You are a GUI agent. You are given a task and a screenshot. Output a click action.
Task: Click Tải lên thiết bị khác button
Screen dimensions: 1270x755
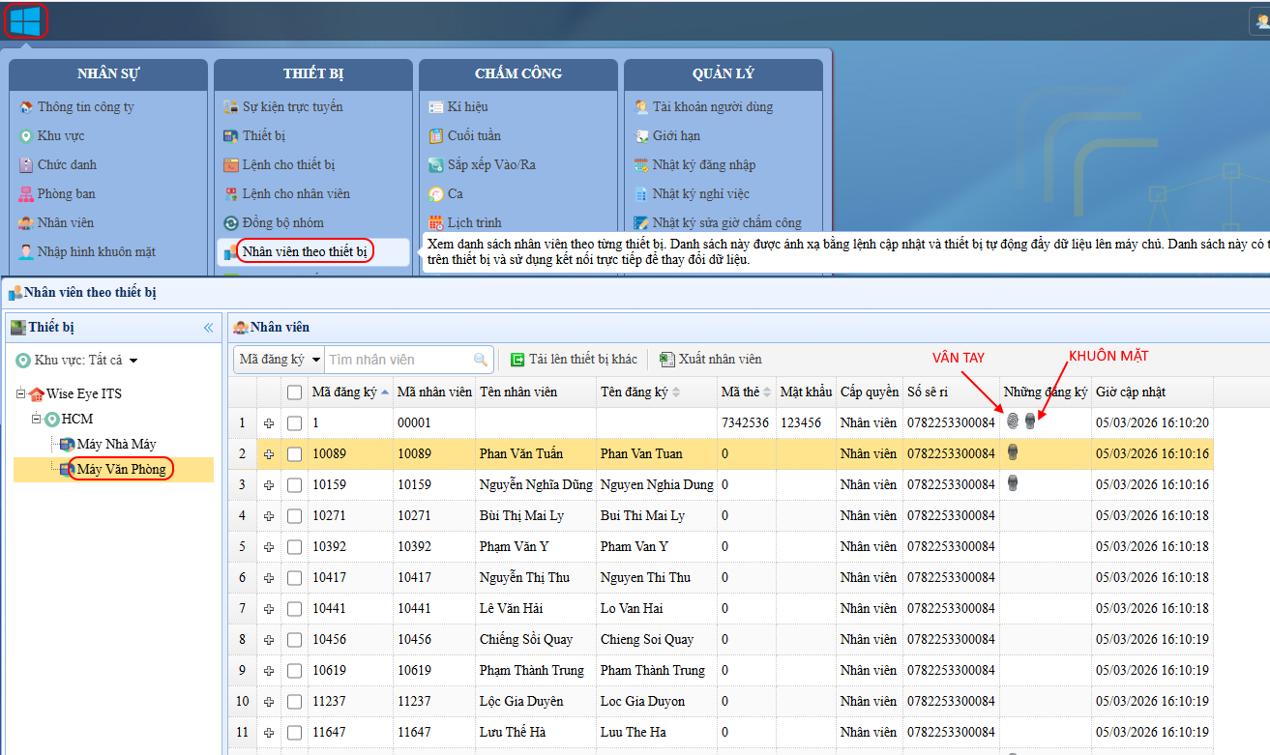click(574, 360)
